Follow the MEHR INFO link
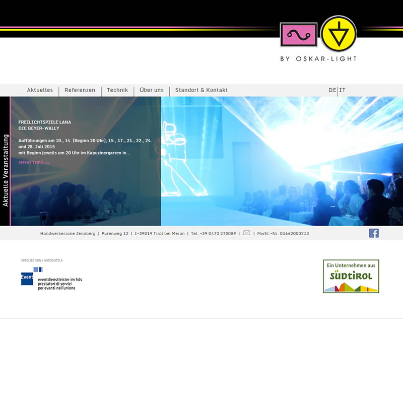The image size is (403, 403). [x=34, y=163]
